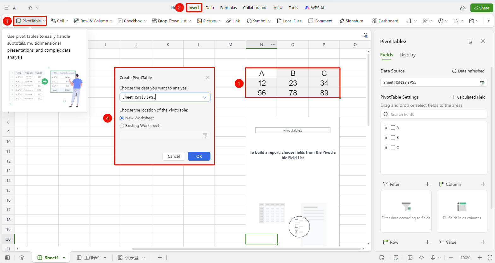The height and width of the screenshot is (263, 495).
Task: Delete PivotTable2 with trash icon
Action: tap(470, 41)
